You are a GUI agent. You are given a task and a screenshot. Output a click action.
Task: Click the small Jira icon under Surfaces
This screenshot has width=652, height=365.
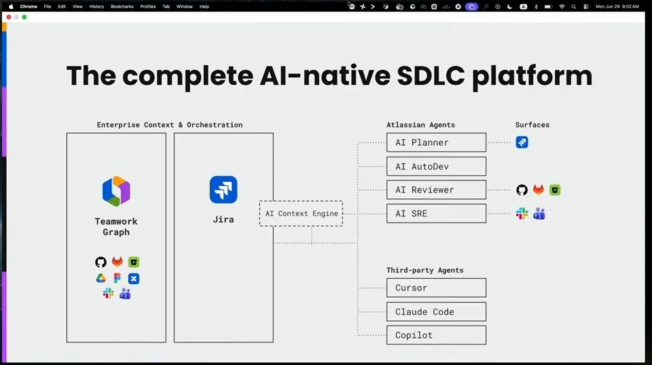point(522,142)
